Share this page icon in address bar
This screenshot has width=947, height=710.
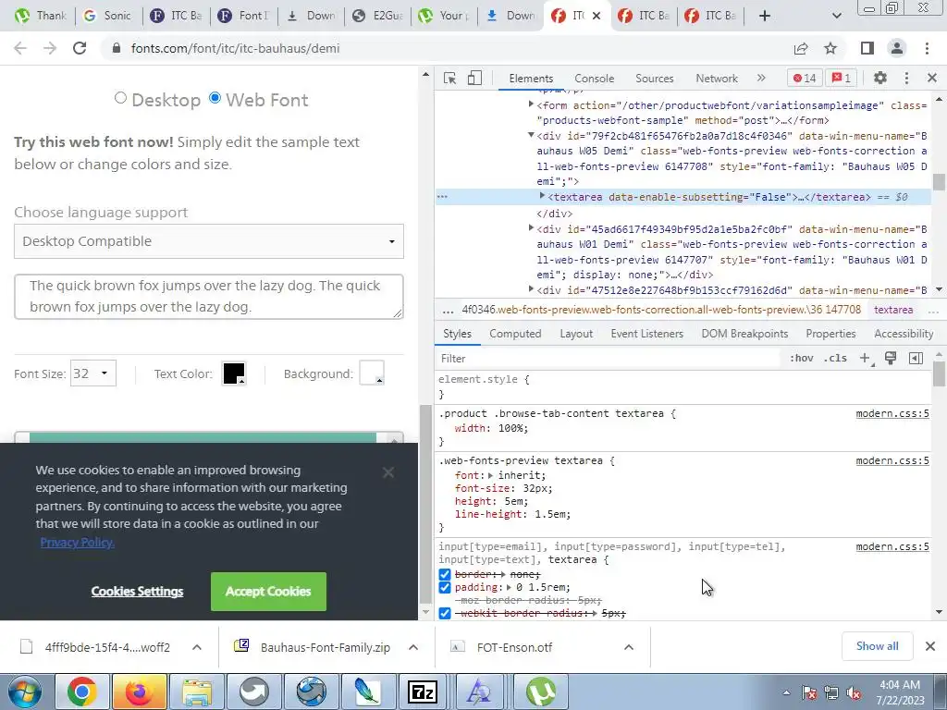coord(801,48)
